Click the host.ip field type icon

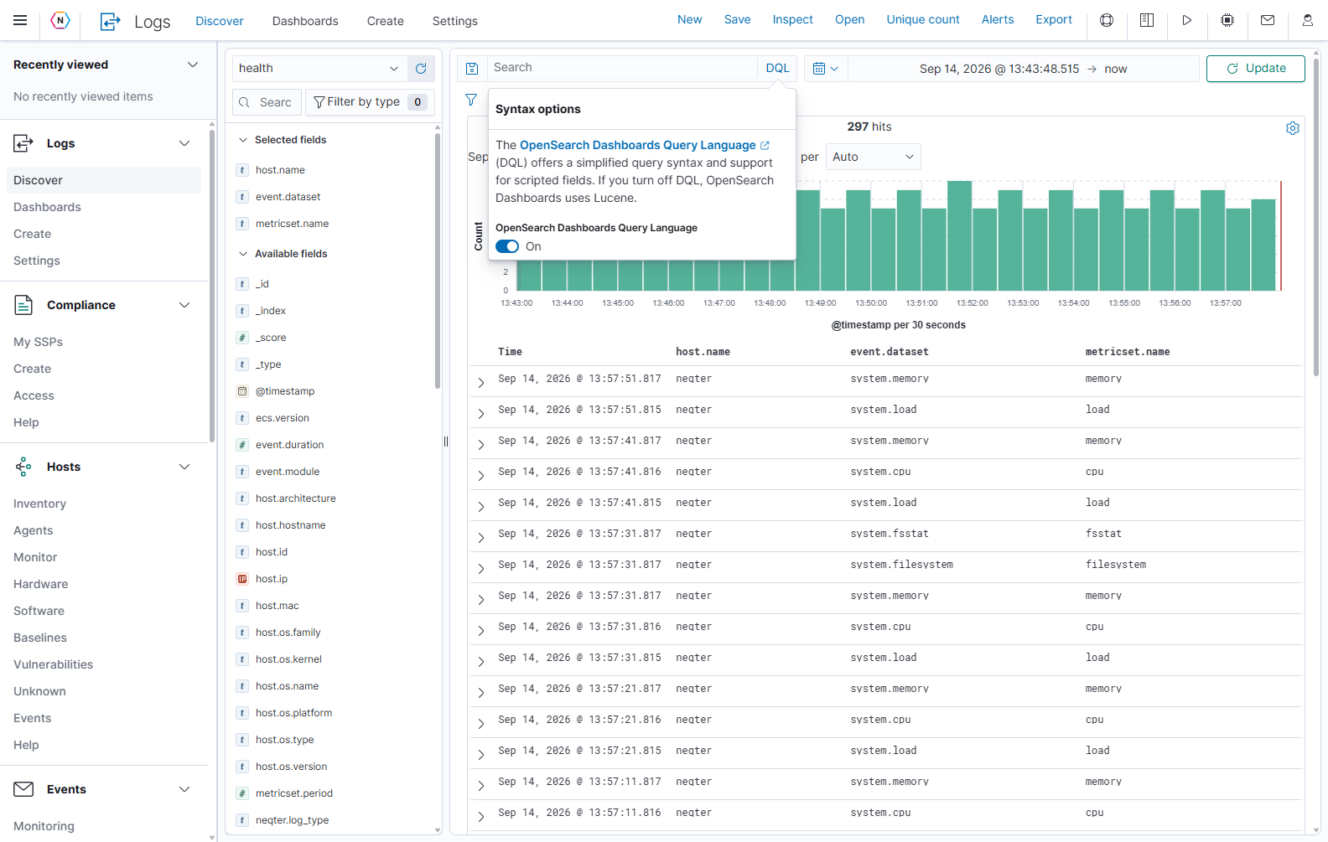[242, 579]
